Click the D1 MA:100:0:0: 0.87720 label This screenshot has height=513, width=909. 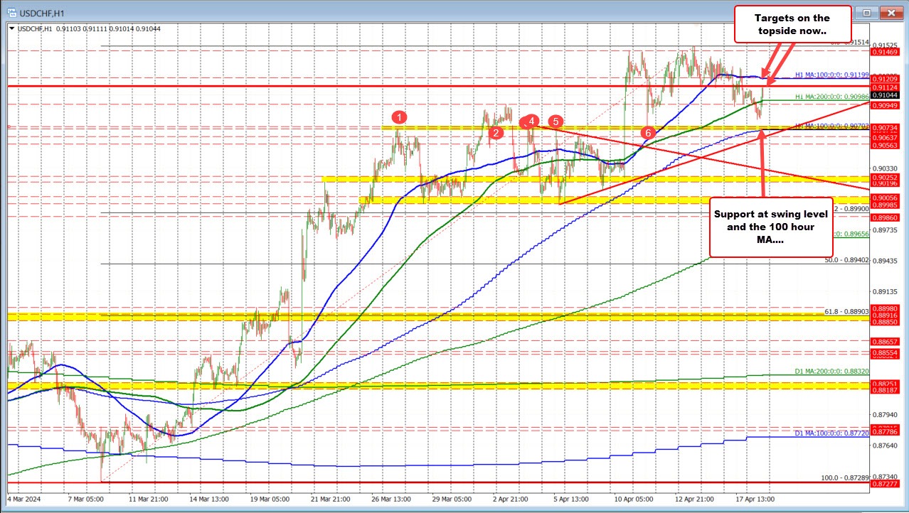(832, 432)
